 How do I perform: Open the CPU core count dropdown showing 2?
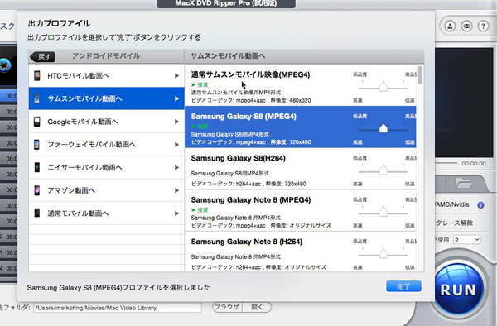[x=467, y=240]
